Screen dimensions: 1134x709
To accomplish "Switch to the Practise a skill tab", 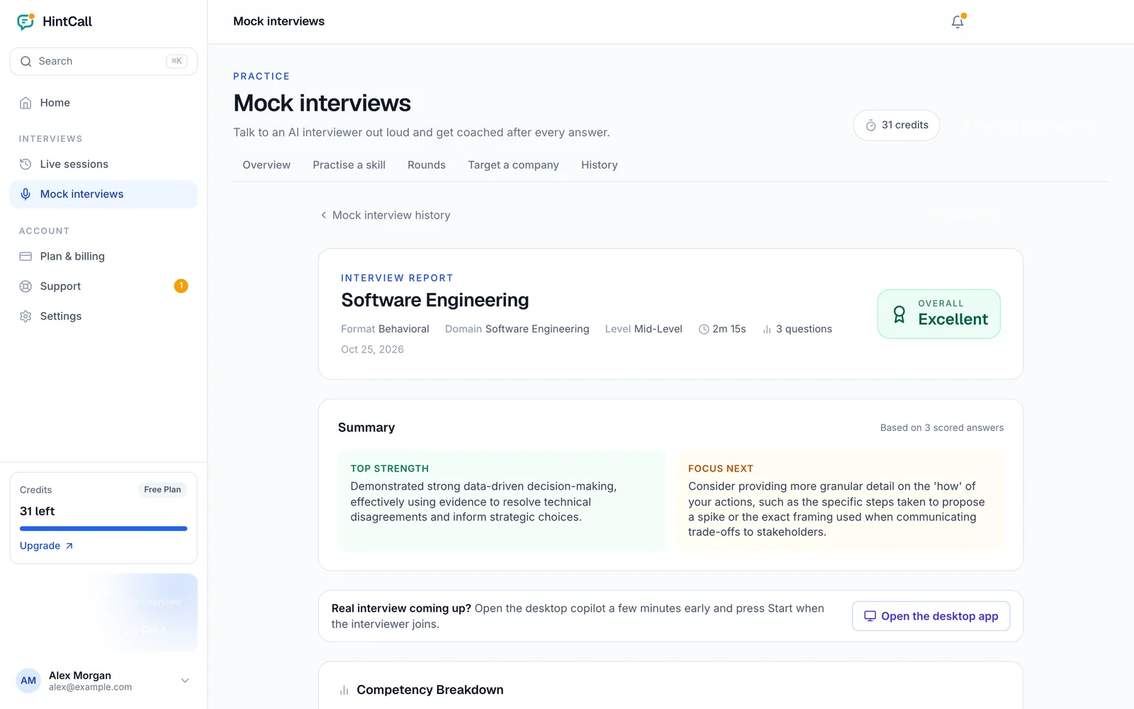I will [349, 165].
